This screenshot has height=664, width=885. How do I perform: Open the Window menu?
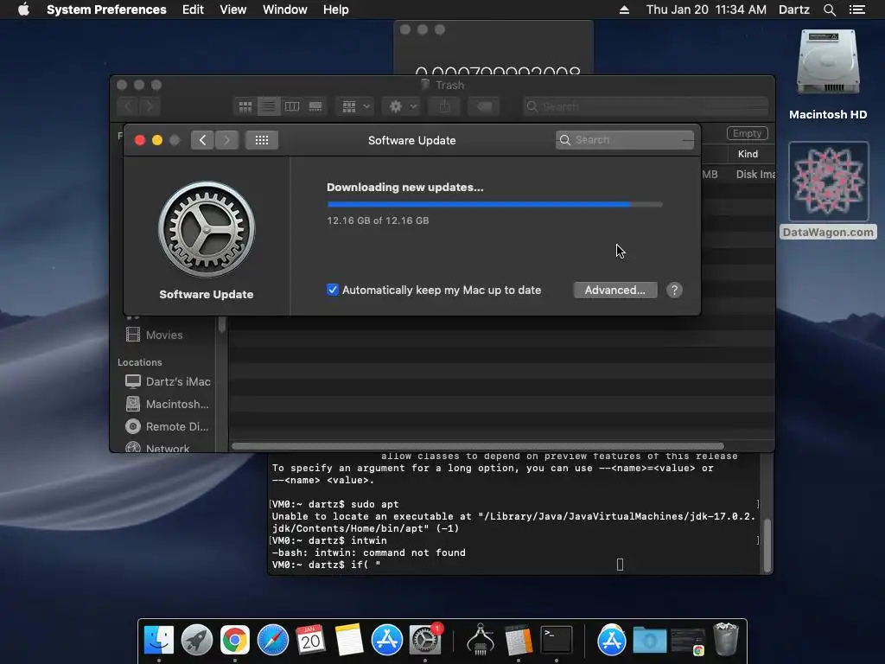click(284, 10)
